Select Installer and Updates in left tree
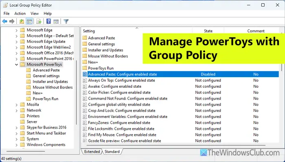The image size is (285, 162). (x=50, y=82)
